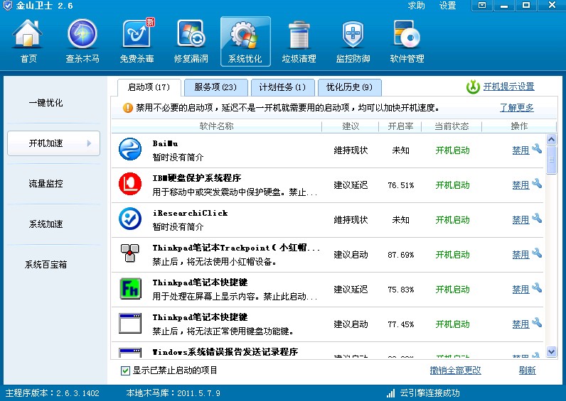Select 流量监控 in the sidebar
The height and width of the screenshot is (401, 566).
click(x=46, y=184)
